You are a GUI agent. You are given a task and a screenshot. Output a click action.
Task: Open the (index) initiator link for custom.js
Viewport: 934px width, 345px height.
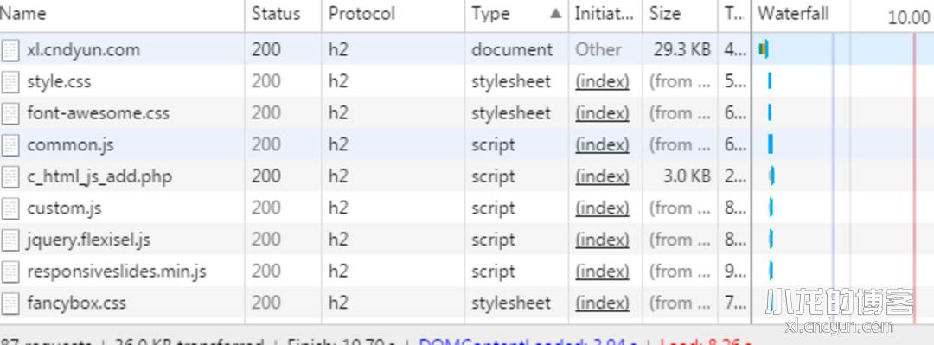pyautogui.click(x=602, y=208)
